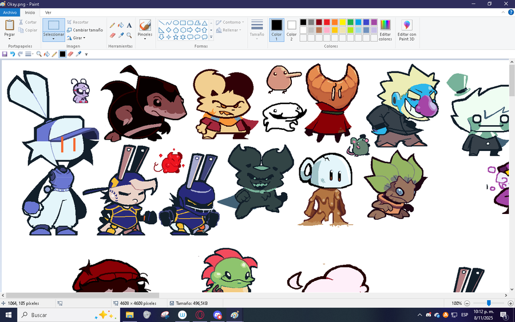Click the rectangular selection tool icon
This screenshot has width=515, height=322.
click(54, 25)
